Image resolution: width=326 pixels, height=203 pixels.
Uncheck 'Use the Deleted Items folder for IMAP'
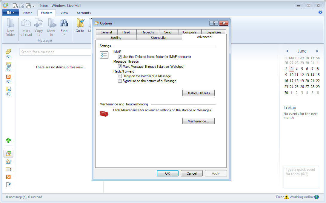[x=120, y=57]
